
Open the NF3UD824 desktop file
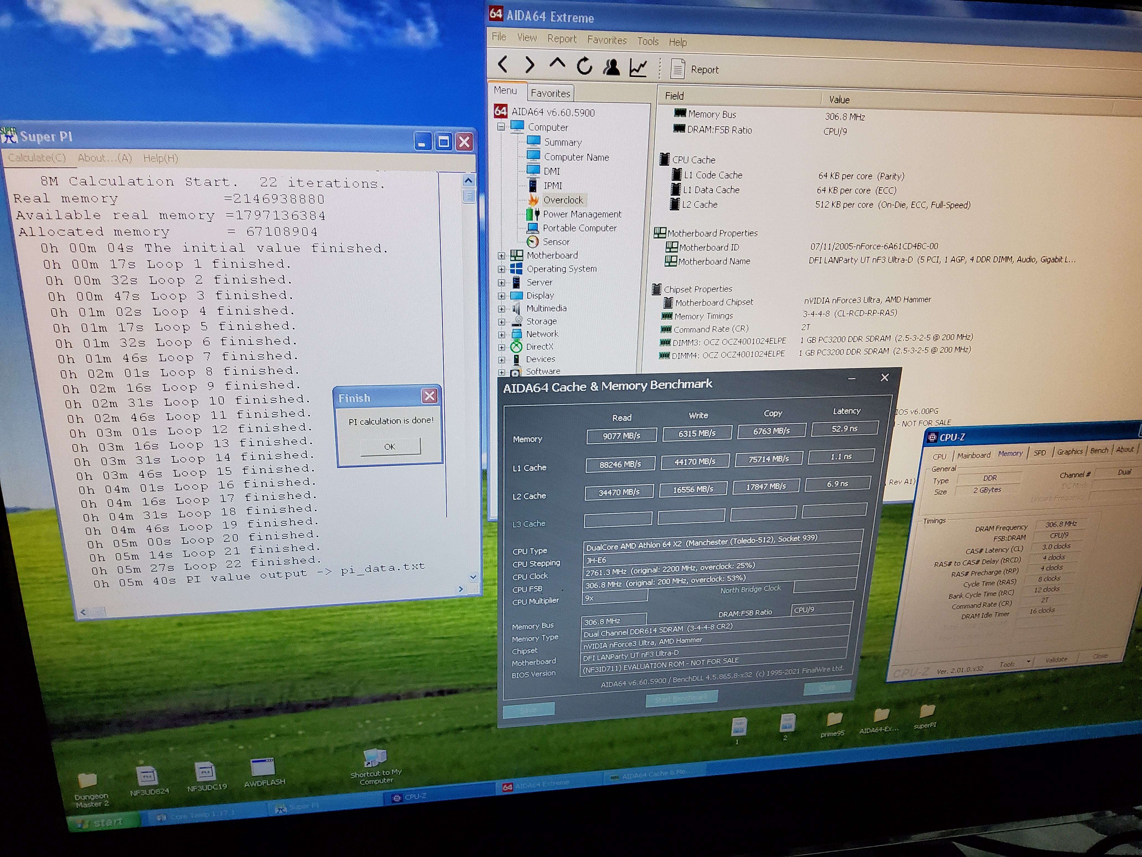tap(149, 780)
